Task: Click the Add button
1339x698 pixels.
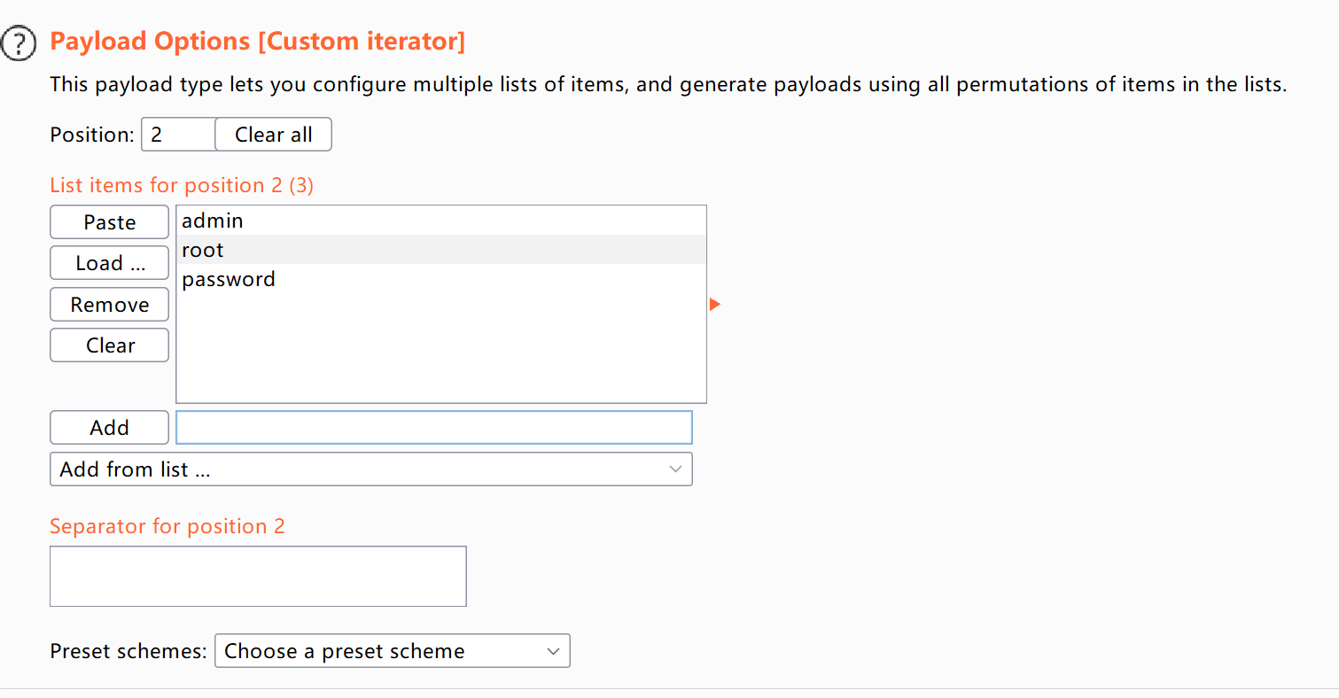Action: pyautogui.click(x=109, y=428)
